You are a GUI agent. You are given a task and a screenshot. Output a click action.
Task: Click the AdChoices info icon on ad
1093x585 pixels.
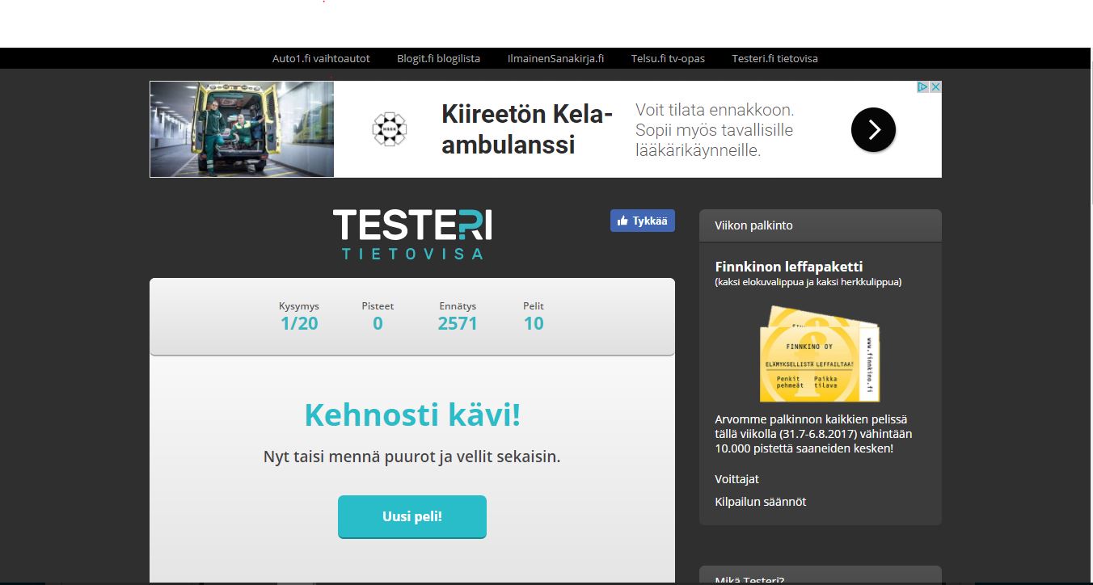point(922,87)
